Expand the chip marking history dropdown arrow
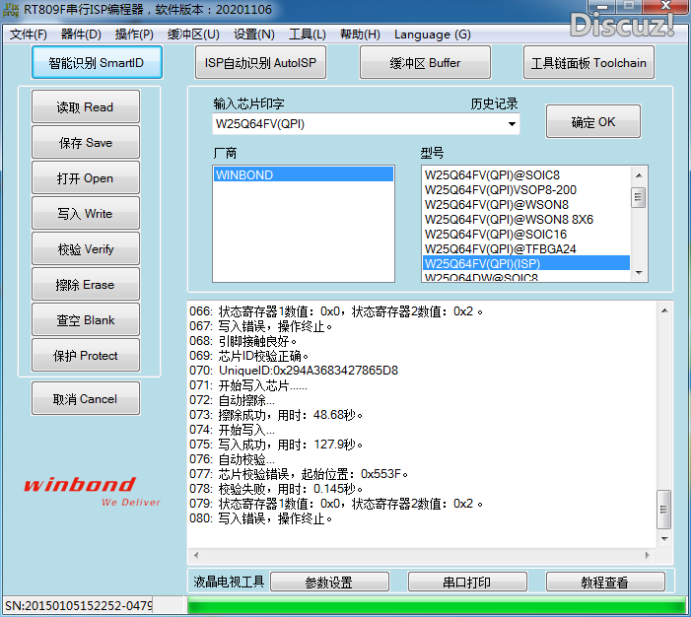 pos(512,124)
